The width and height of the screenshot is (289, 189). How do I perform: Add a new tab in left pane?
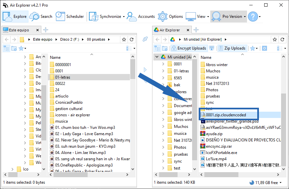click(46, 30)
